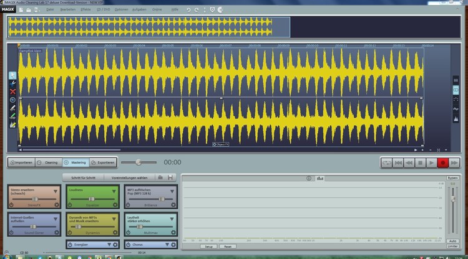Toggle power button of the Energizer effect

70,245
